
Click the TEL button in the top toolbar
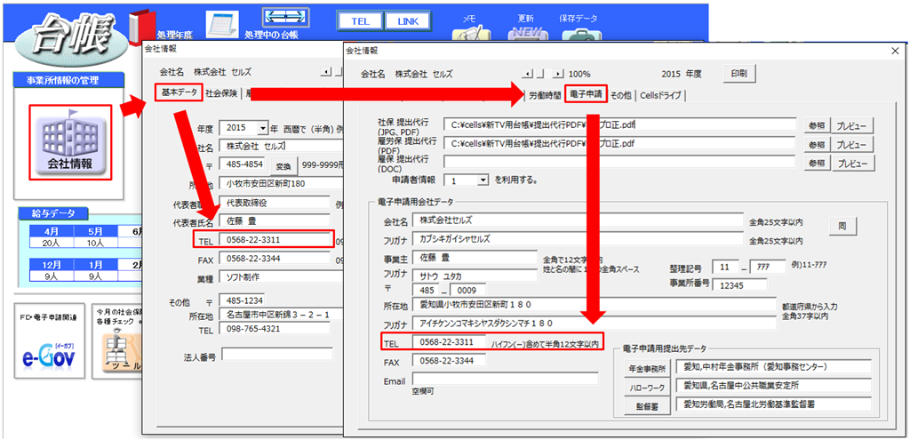point(361,21)
